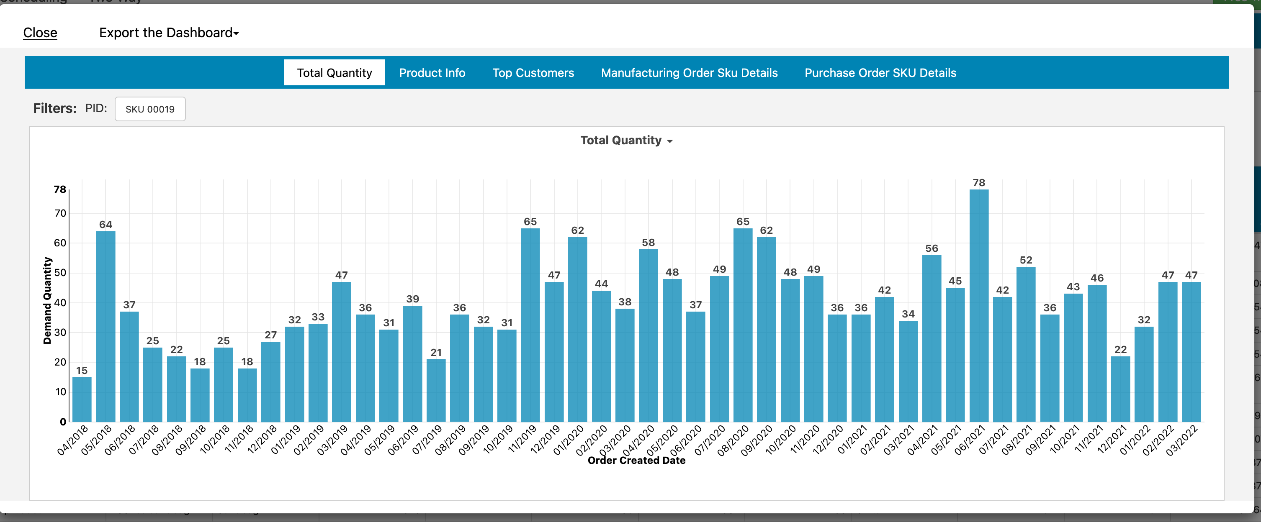Click the 06/2019 bar labeled 39
The height and width of the screenshot is (522, 1261).
tap(413, 363)
